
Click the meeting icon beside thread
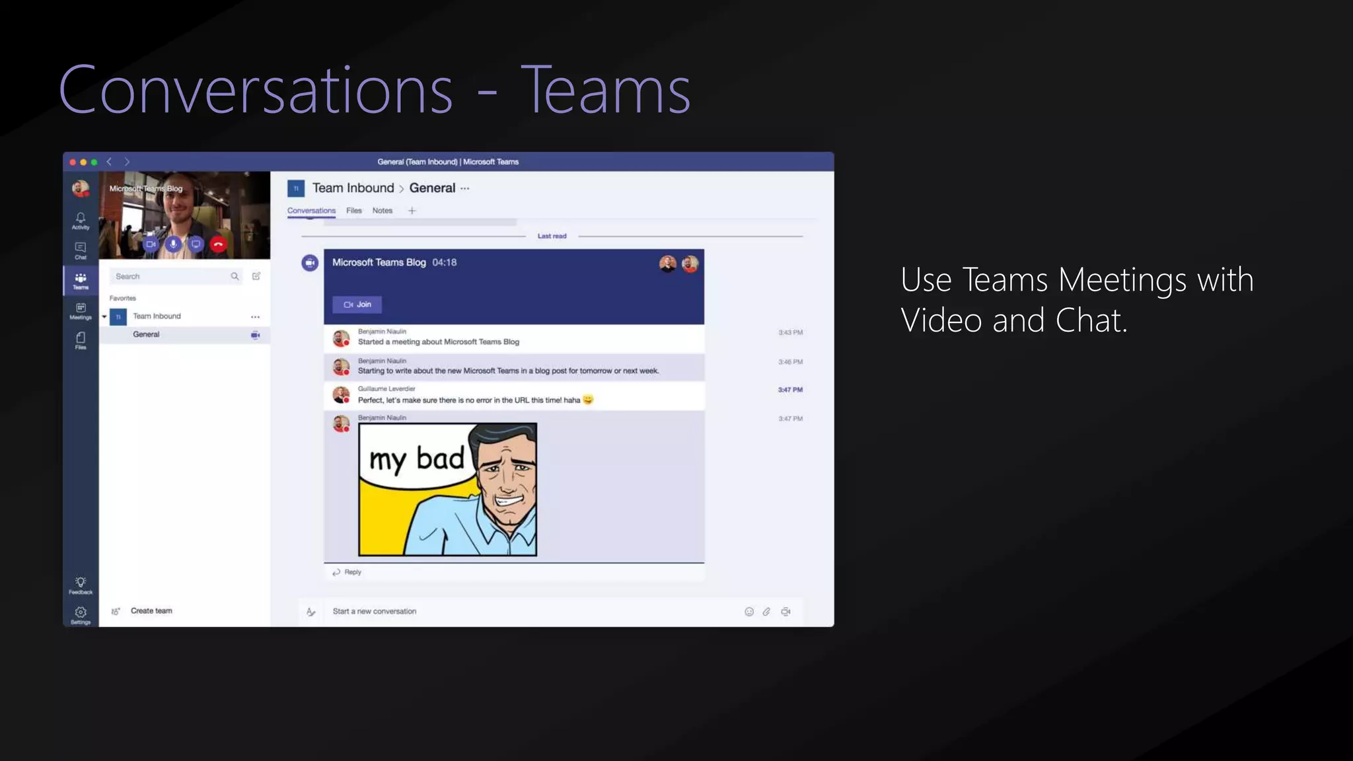(x=310, y=263)
